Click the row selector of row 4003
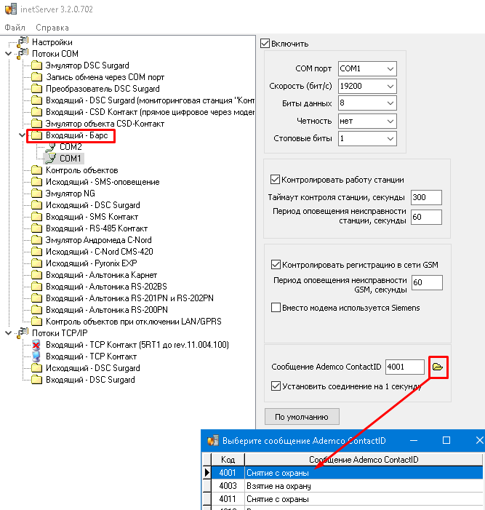 coord(207,486)
